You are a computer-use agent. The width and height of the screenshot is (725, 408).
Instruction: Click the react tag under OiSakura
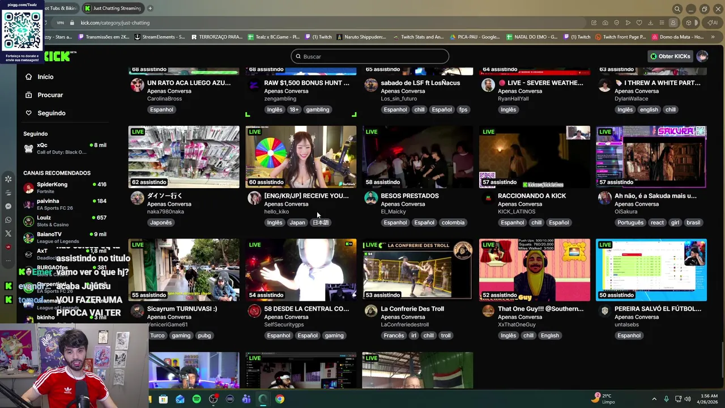(x=657, y=223)
